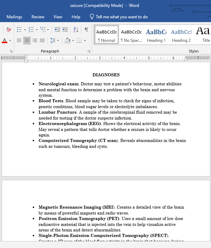
Task: Launch Font settings dialog launcher
Action: click(11, 51)
